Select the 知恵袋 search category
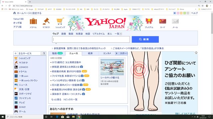The image size is (213, 119). [x=79, y=34]
